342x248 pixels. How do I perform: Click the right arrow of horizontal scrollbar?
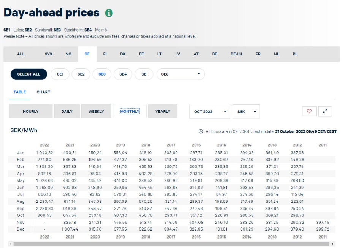coord(333,244)
